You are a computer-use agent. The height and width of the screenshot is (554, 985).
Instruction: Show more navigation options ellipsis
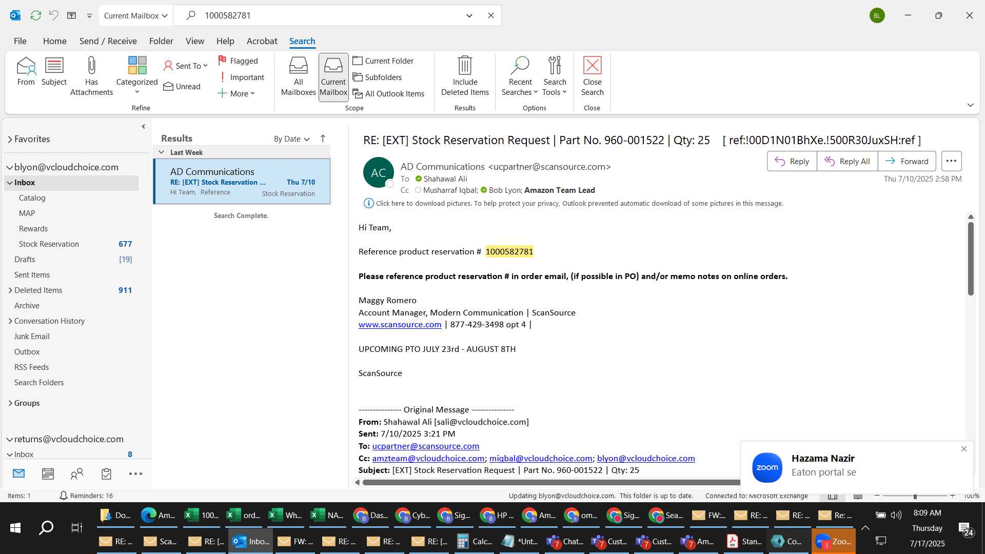pos(135,473)
